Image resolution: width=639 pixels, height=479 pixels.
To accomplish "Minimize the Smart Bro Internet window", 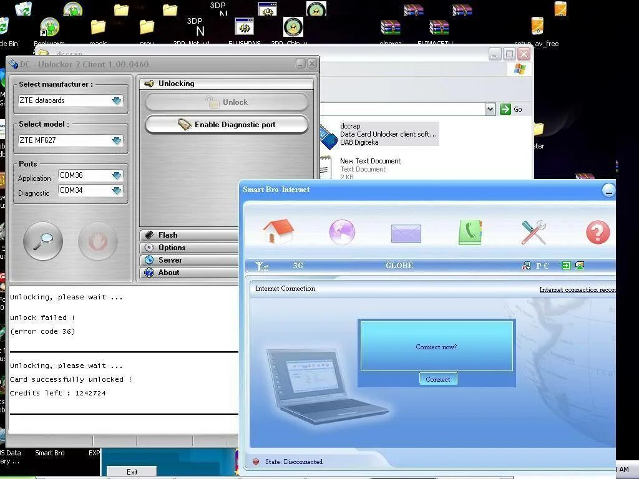I will point(608,190).
